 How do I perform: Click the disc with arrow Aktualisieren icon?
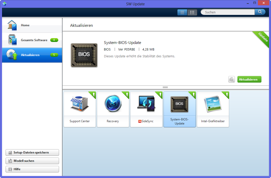pyautogui.click(x=12, y=55)
